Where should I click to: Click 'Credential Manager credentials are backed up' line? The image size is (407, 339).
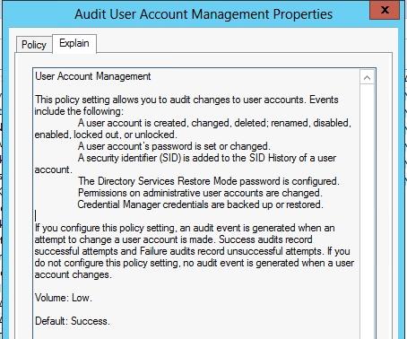point(201,204)
